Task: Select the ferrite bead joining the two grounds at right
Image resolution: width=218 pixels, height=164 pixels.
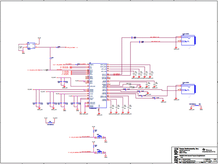Action: 196,105
